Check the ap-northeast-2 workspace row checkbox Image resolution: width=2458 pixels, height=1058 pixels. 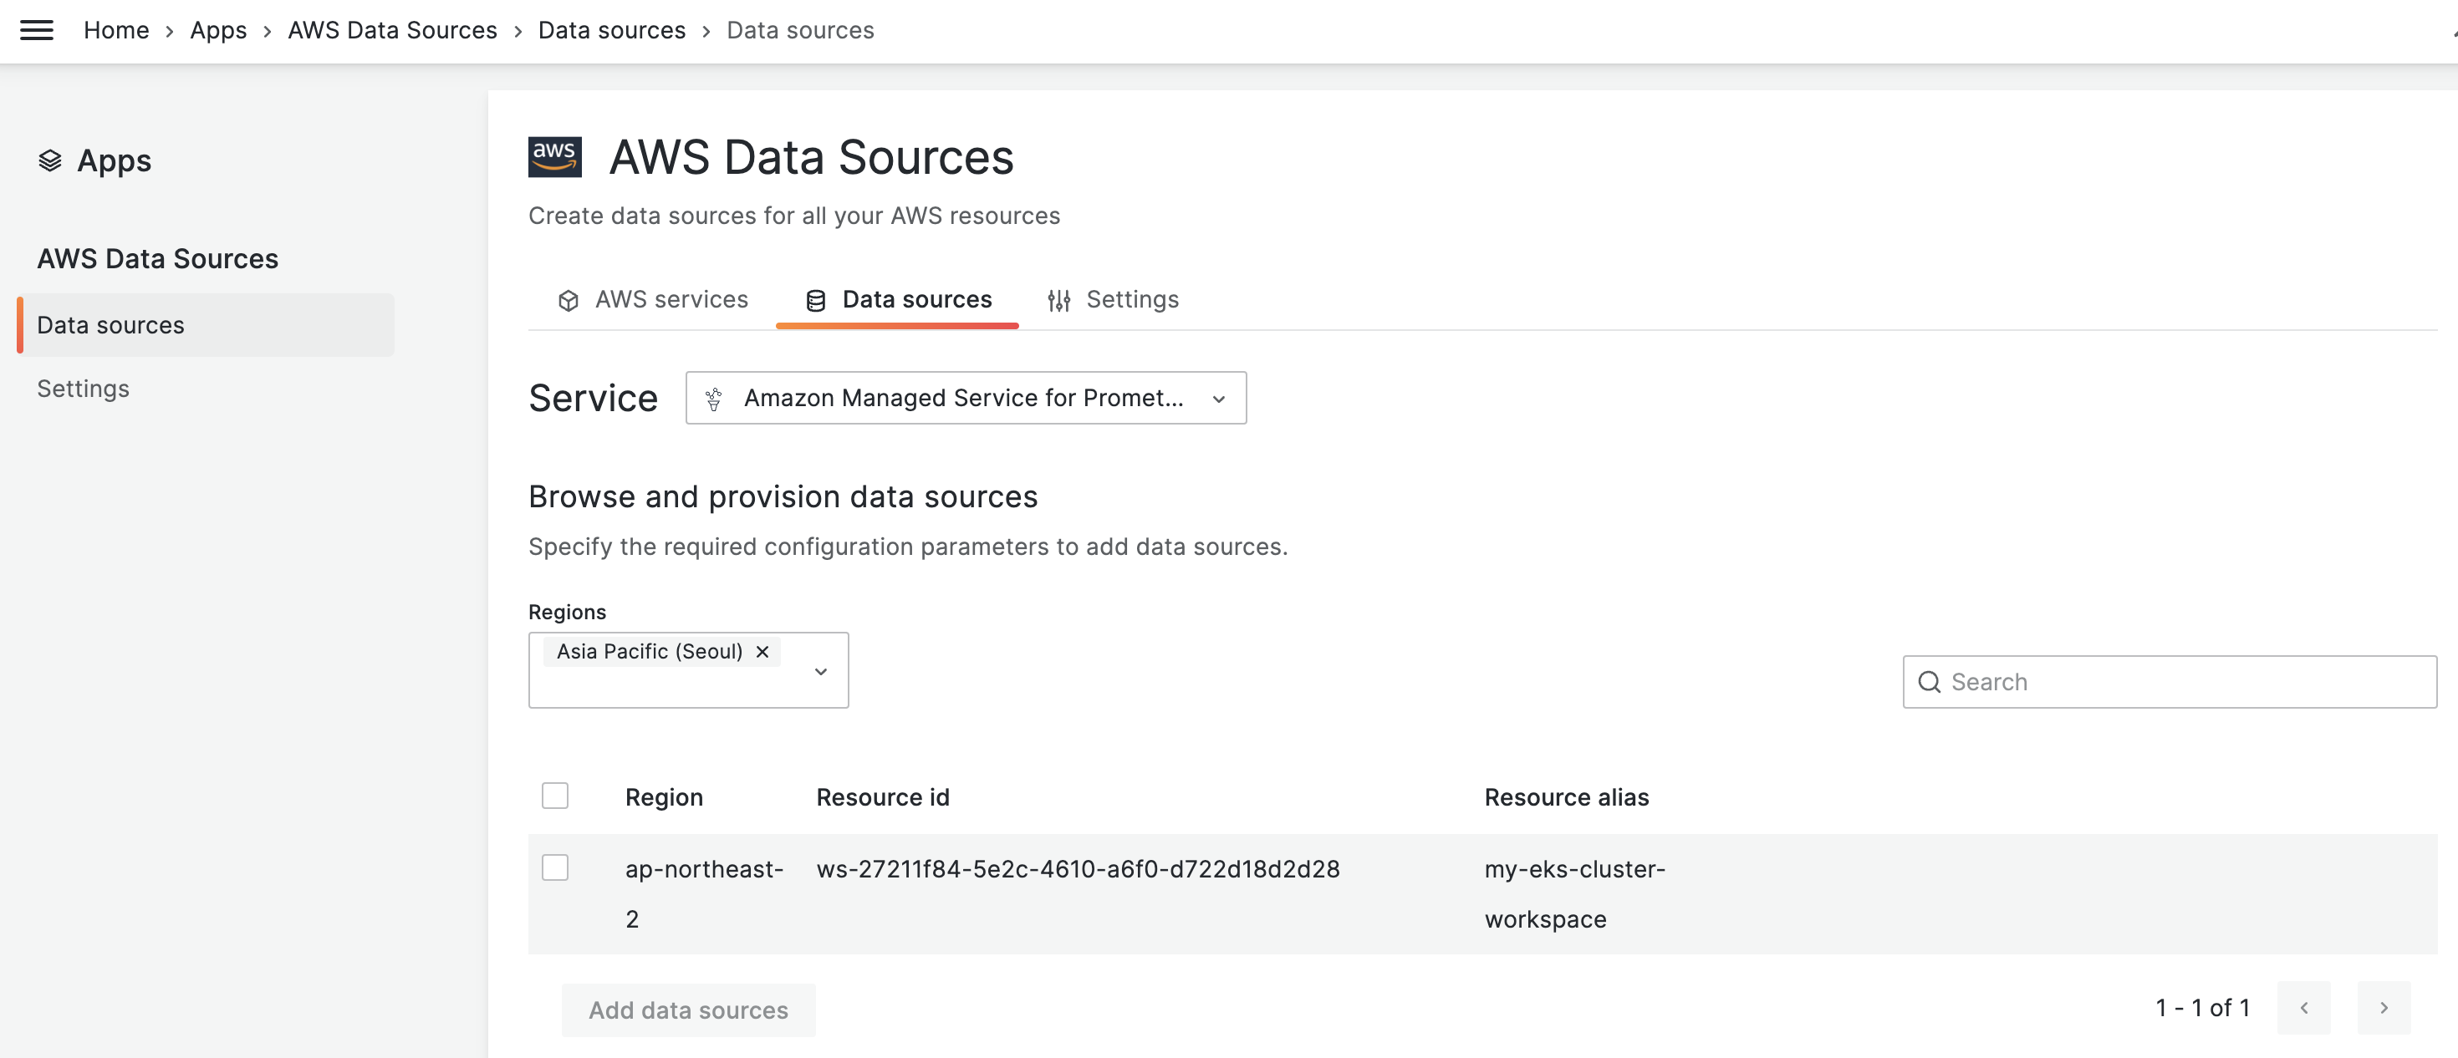point(554,867)
